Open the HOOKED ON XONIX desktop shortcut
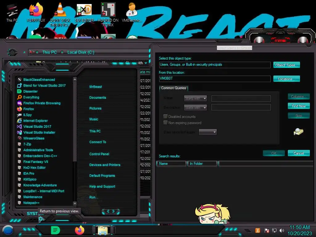The height and width of the screenshot is (237, 316). tap(108, 15)
